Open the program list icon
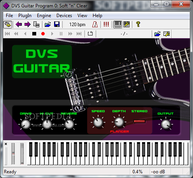 tap(36, 25)
